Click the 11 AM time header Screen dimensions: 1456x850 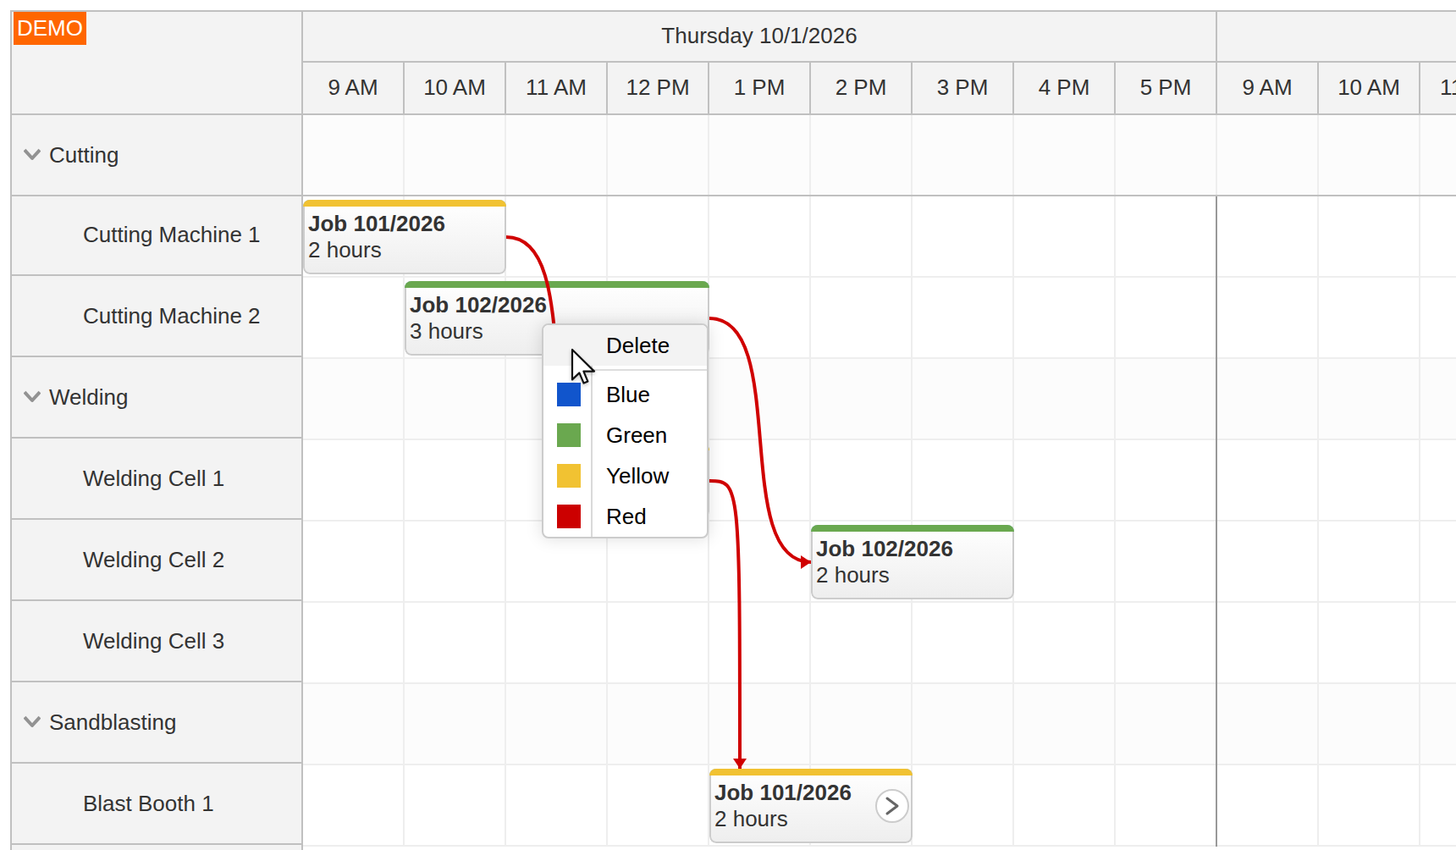coord(556,88)
